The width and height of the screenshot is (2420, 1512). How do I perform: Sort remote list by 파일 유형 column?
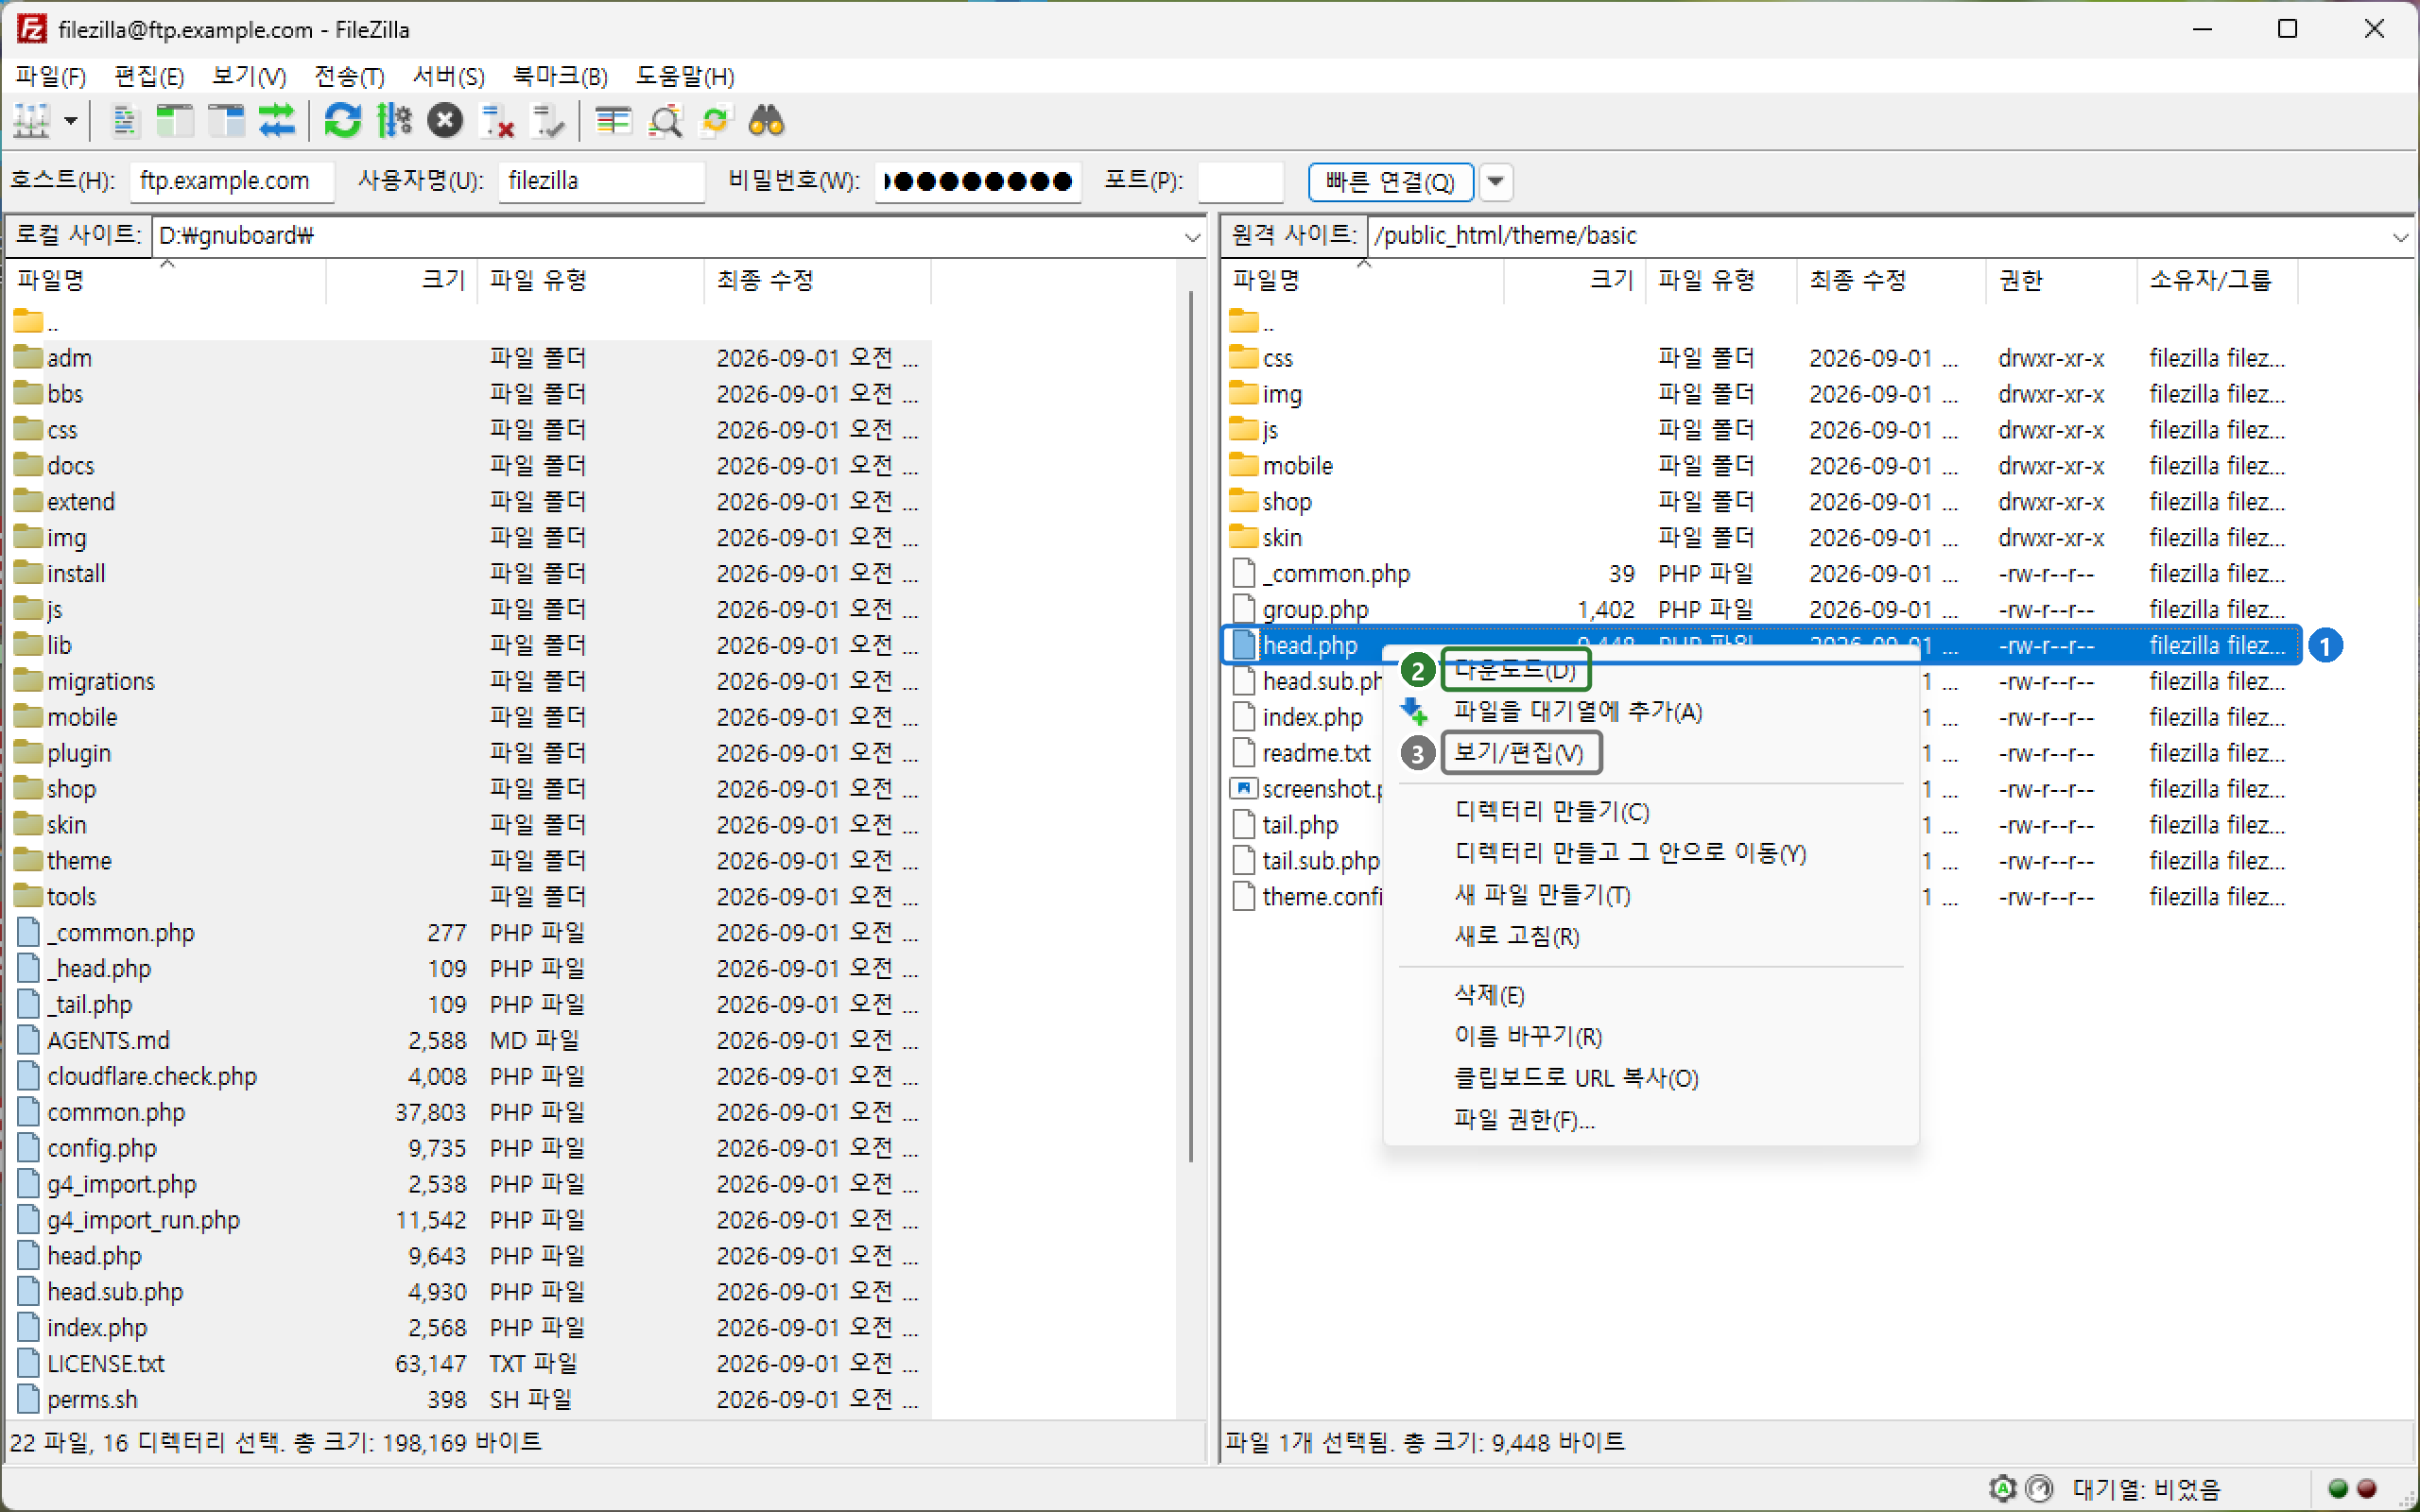pyautogui.click(x=1721, y=280)
